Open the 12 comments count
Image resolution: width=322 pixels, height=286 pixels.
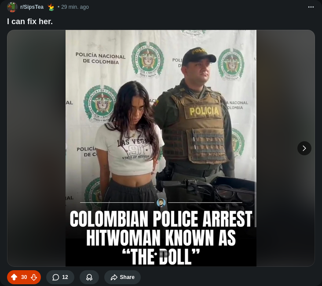[x=65, y=277]
